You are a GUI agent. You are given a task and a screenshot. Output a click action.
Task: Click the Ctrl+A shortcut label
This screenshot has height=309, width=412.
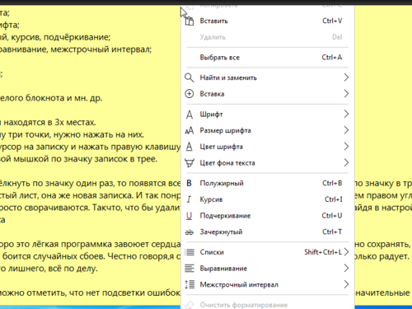click(332, 58)
